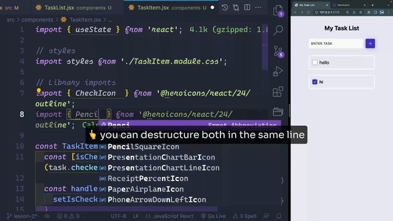393x221 pixels.
Task: Click the ENTER TASK input field
Action: point(336,44)
